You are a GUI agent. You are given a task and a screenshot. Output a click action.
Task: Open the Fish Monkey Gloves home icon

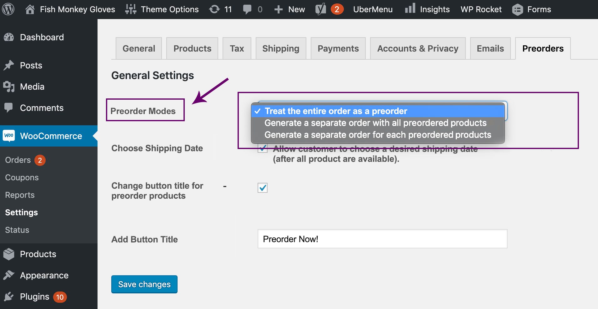[30, 9]
